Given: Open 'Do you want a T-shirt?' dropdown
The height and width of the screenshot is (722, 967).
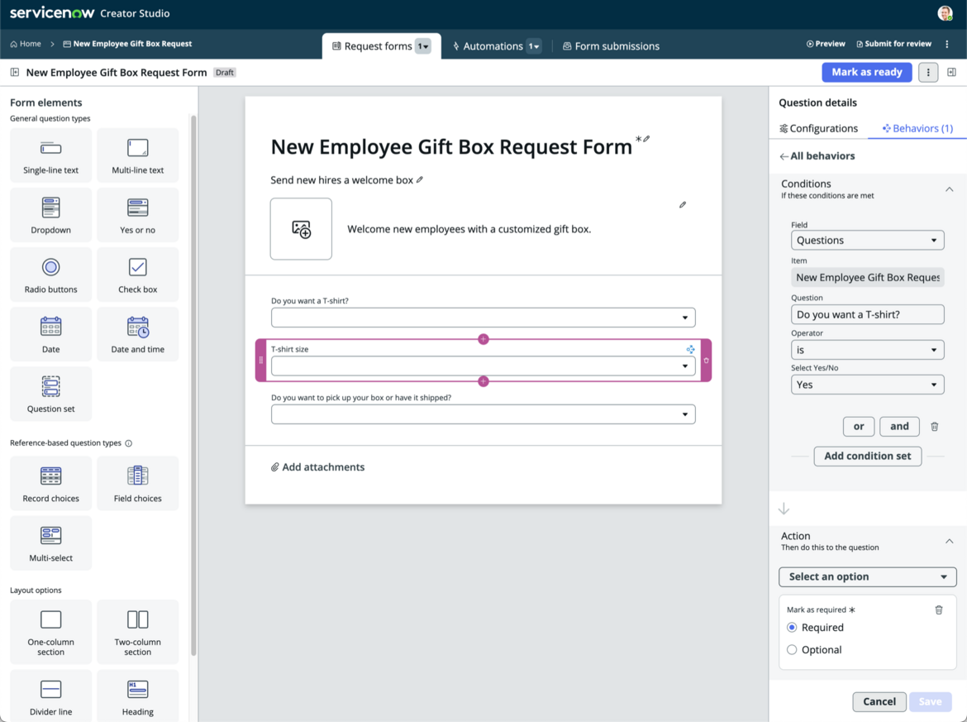Looking at the screenshot, I should pyautogui.click(x=483, y=318).
